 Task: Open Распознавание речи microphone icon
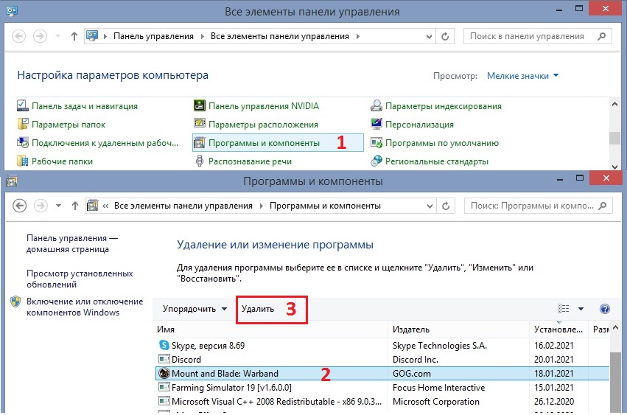(199, 161)
